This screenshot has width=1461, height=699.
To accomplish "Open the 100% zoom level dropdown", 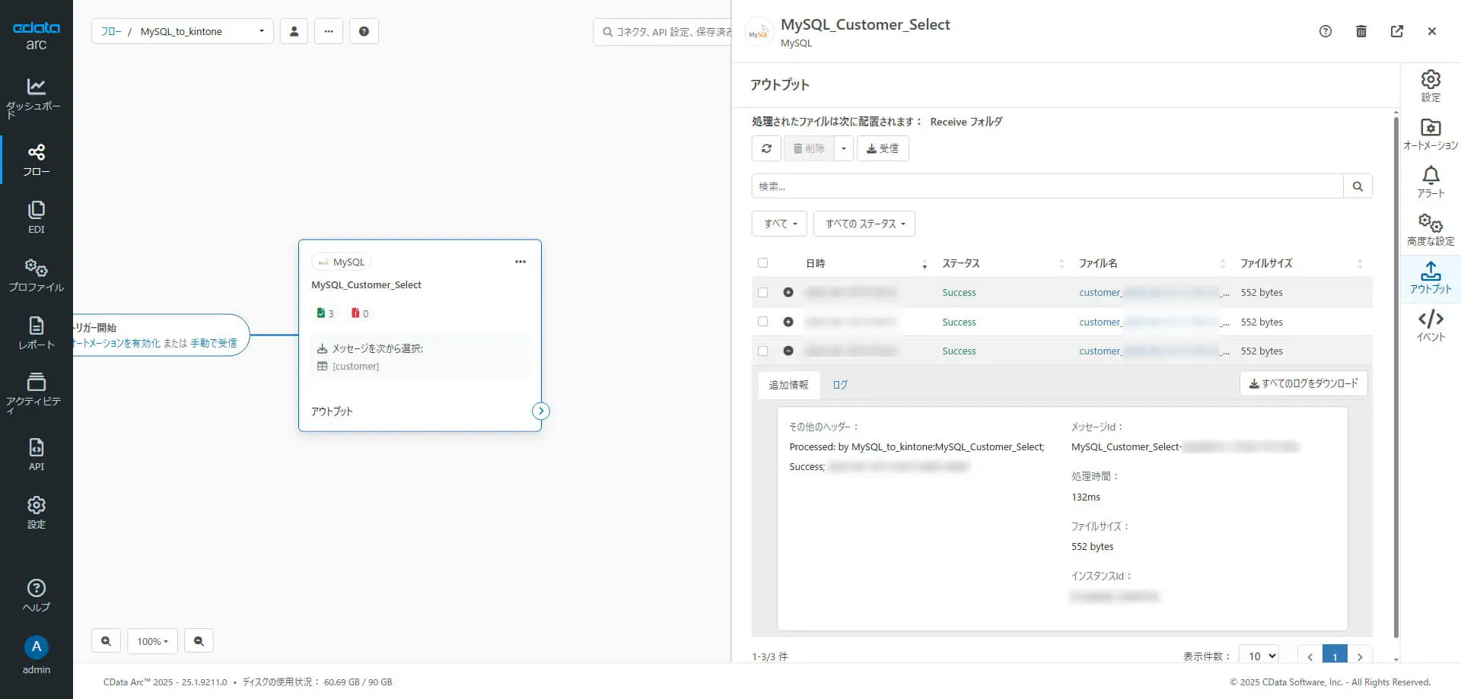I will [152, 641].
